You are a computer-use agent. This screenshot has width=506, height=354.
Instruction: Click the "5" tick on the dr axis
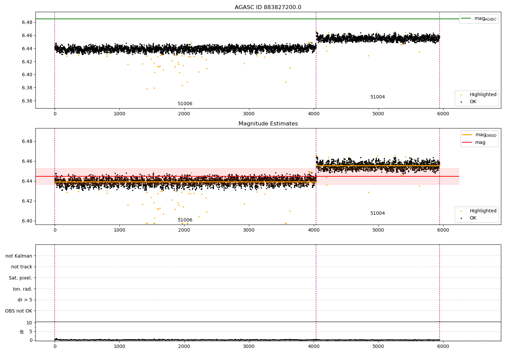coord(31,332)
